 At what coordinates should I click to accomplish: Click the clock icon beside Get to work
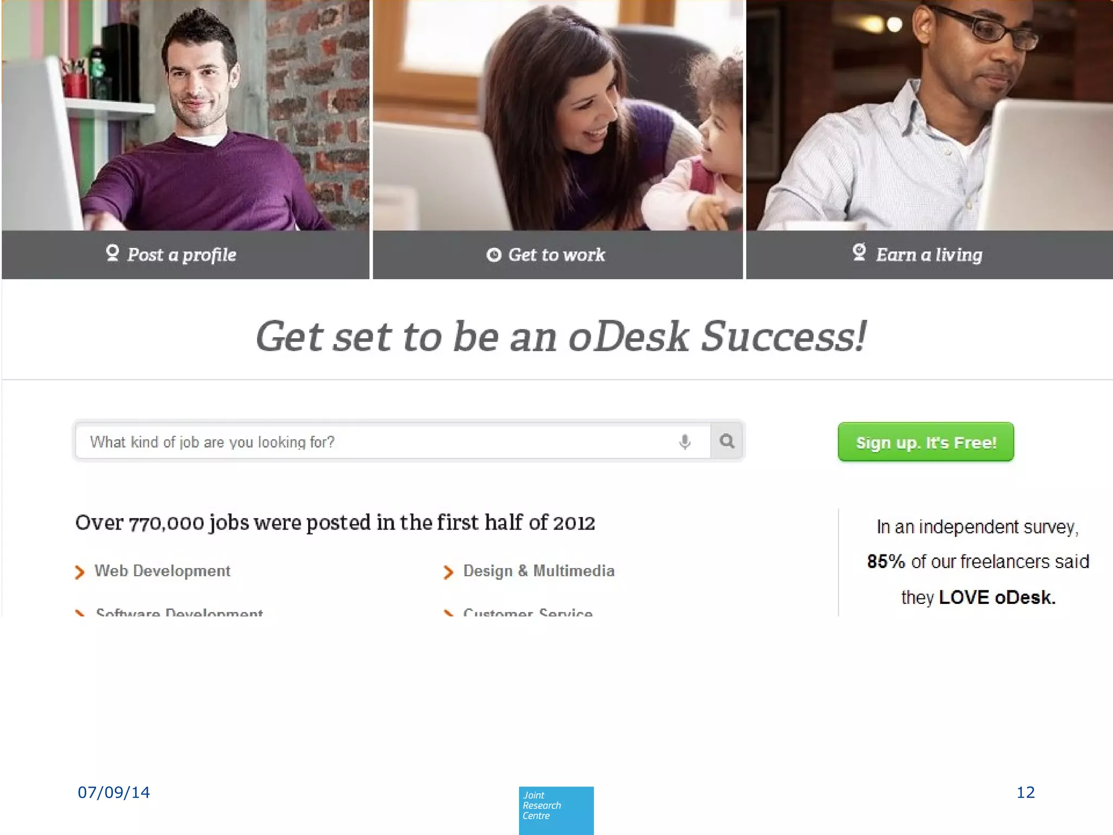pos(493,255)
